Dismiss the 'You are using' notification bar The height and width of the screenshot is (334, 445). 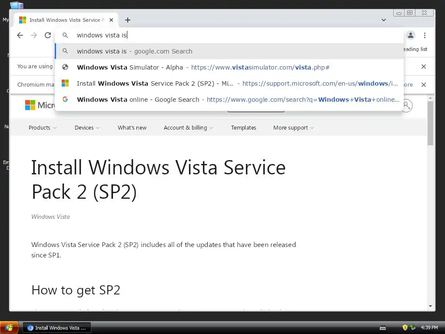click(x=423, y=67)
